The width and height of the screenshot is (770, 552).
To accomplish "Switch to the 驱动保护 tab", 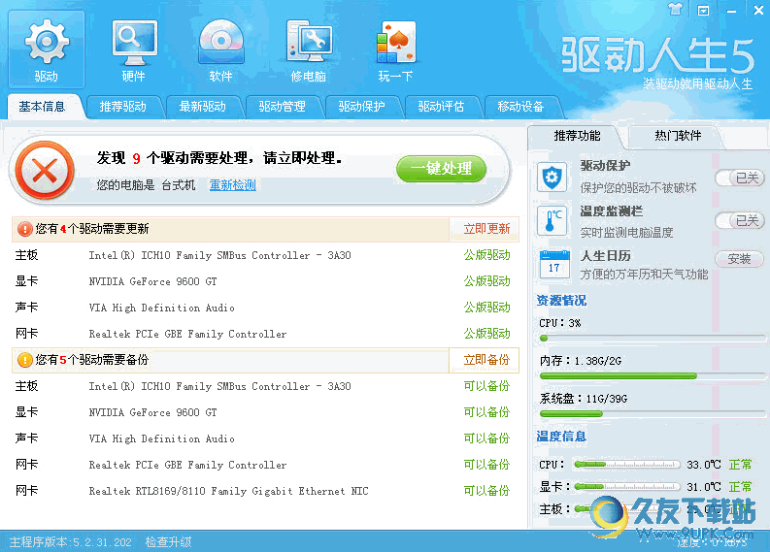I will [x=361, y=107].
